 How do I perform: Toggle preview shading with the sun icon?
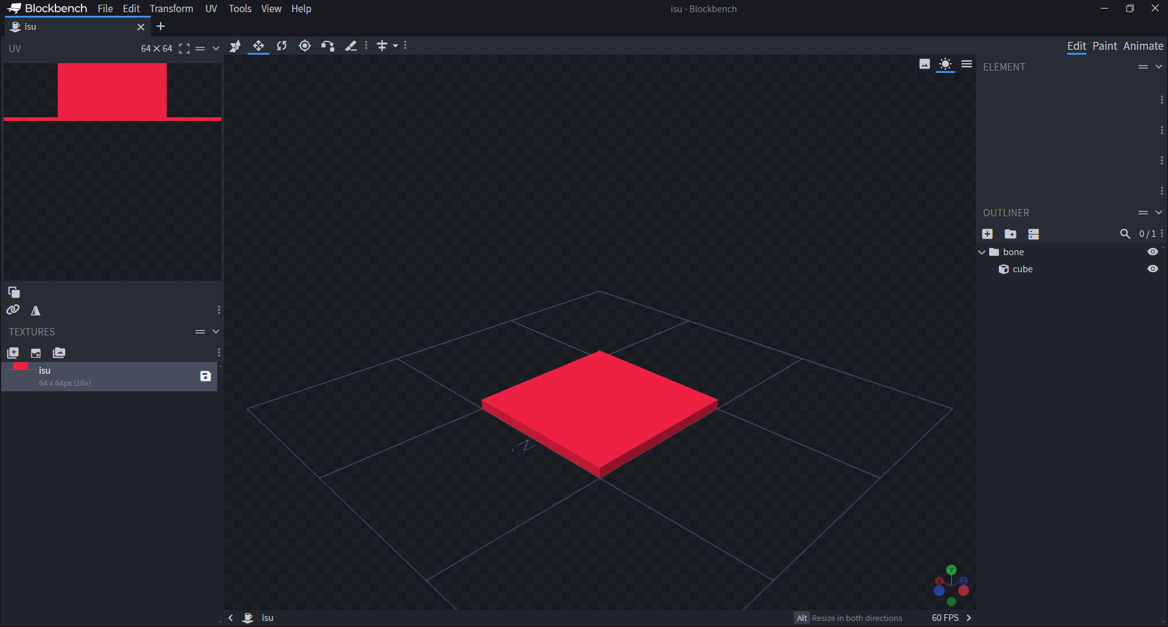(945, 64)
